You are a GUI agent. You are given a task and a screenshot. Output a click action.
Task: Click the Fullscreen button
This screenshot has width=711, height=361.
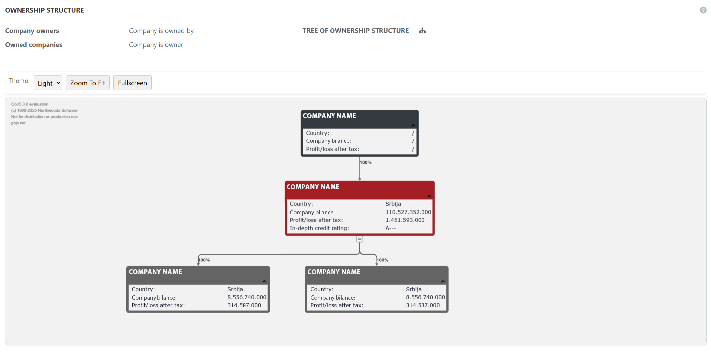point(132,83)
